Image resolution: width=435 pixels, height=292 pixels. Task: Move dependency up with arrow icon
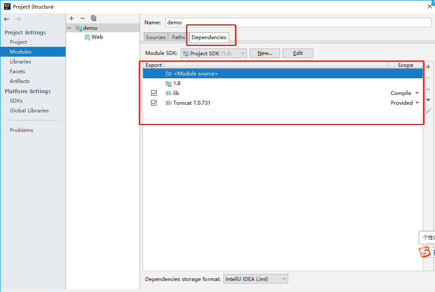428,89
